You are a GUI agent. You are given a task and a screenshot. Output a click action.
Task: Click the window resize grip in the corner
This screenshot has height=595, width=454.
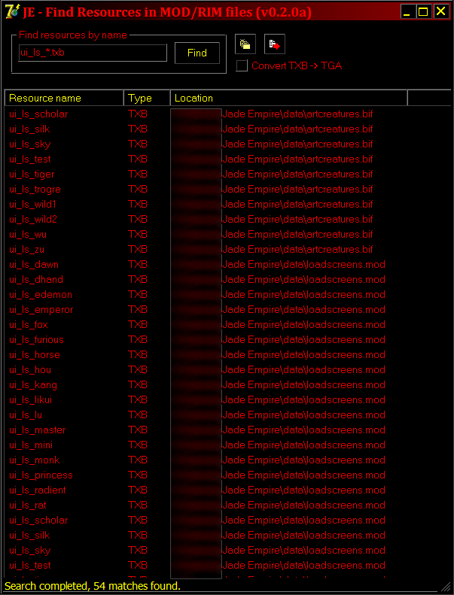[446, 587]
